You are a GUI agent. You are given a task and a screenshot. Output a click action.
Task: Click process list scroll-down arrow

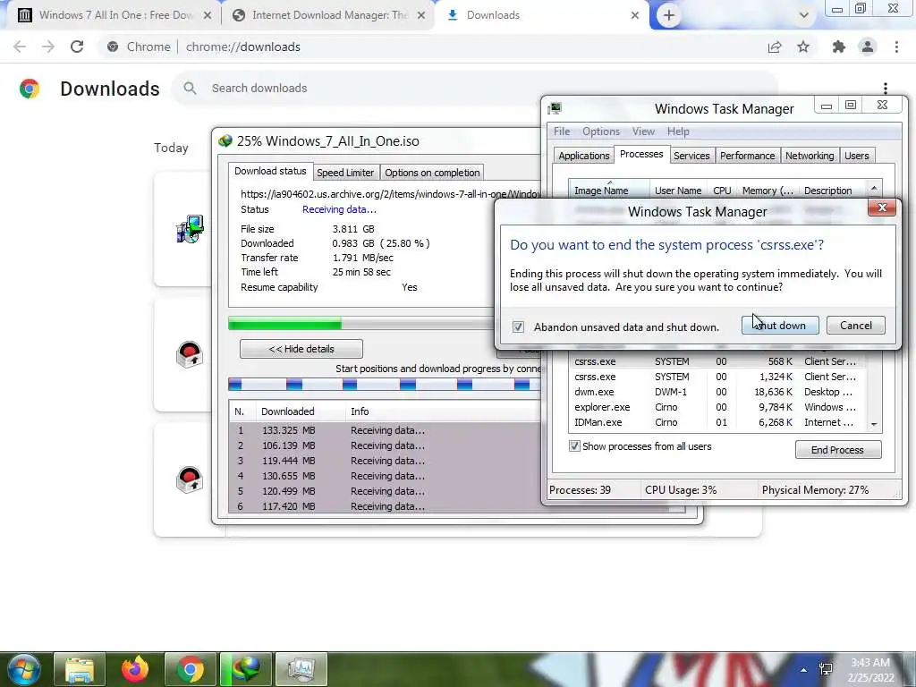[x=874, y=425]
